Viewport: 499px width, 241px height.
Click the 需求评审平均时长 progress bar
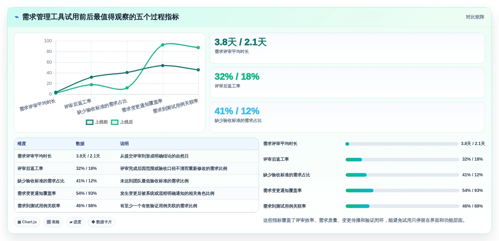pyautogui.click(x=402, y=144)
